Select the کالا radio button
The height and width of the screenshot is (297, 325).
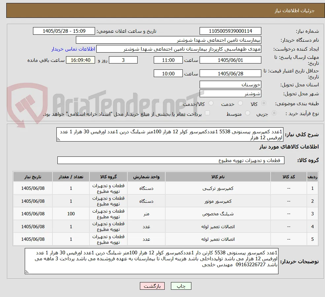[x=264, y=103]
